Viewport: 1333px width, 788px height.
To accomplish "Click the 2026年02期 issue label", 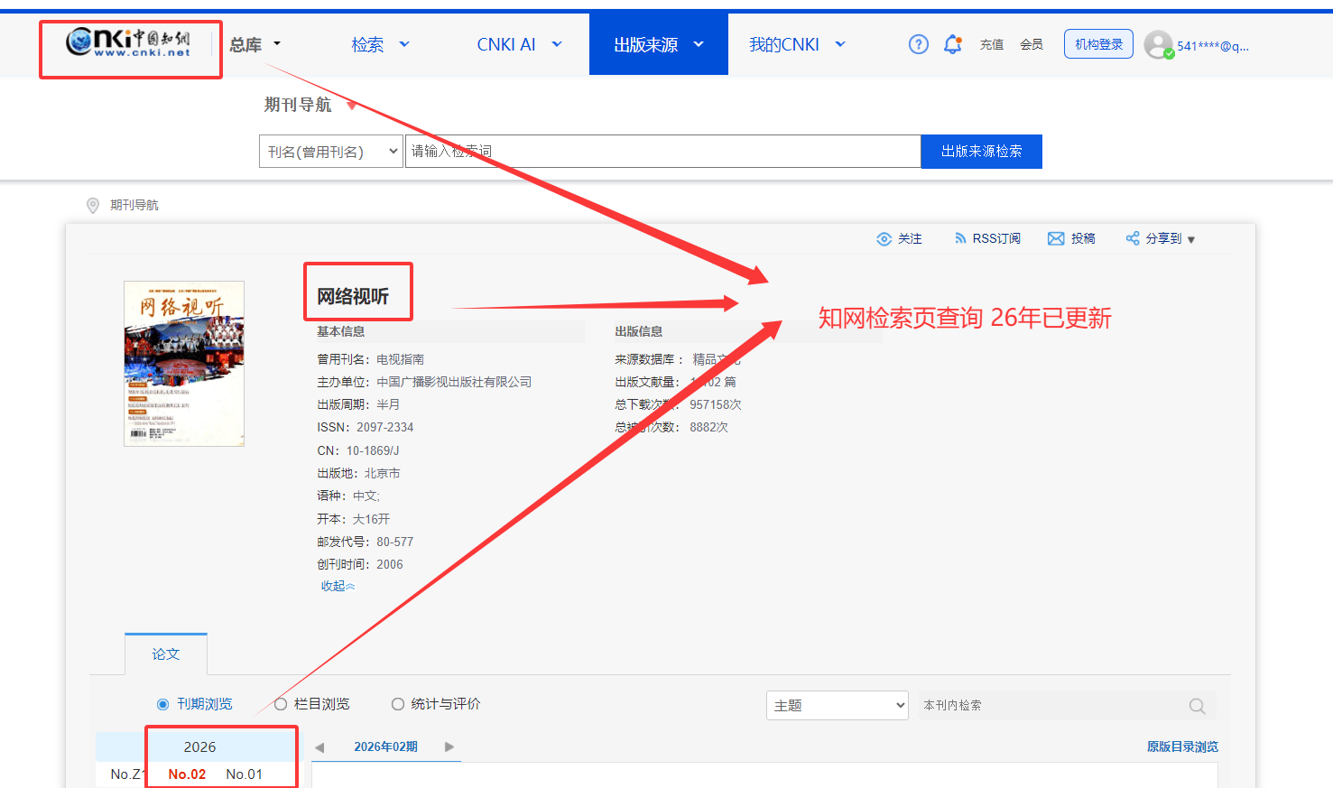I will pos(385,747).
